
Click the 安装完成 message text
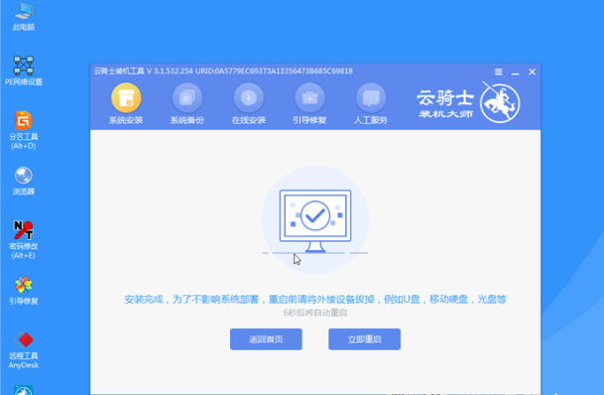[315, 300]
